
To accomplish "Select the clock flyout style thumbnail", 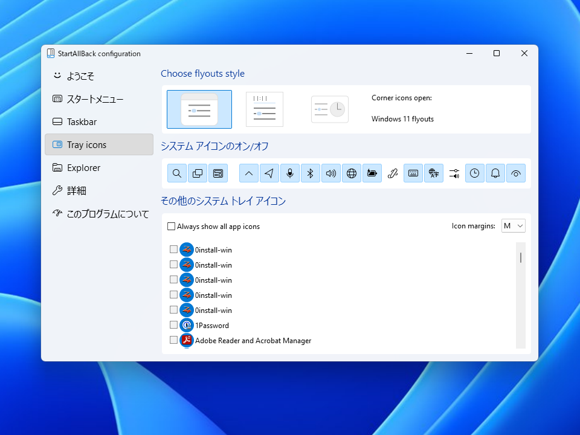I will (x=330, y=109).
